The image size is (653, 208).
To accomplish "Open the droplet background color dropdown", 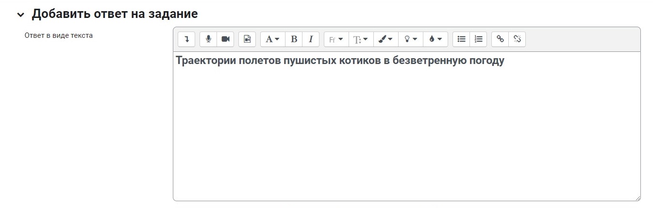I will [435, 39].
